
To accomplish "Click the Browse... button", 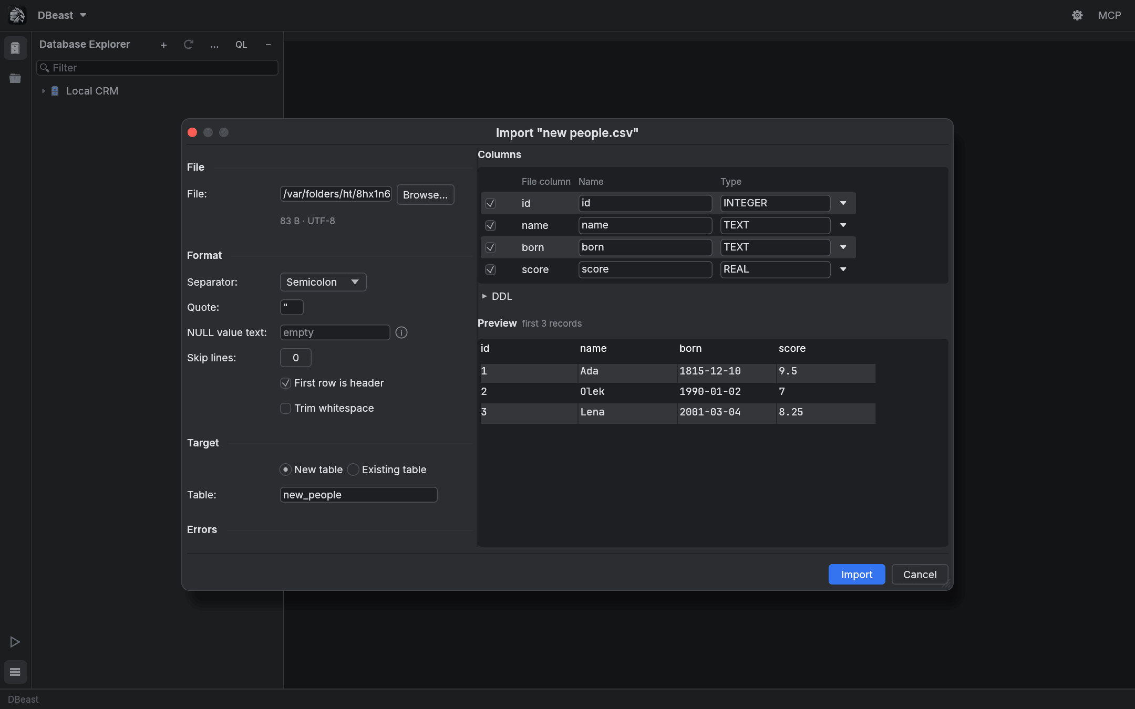I will [425, 195].
